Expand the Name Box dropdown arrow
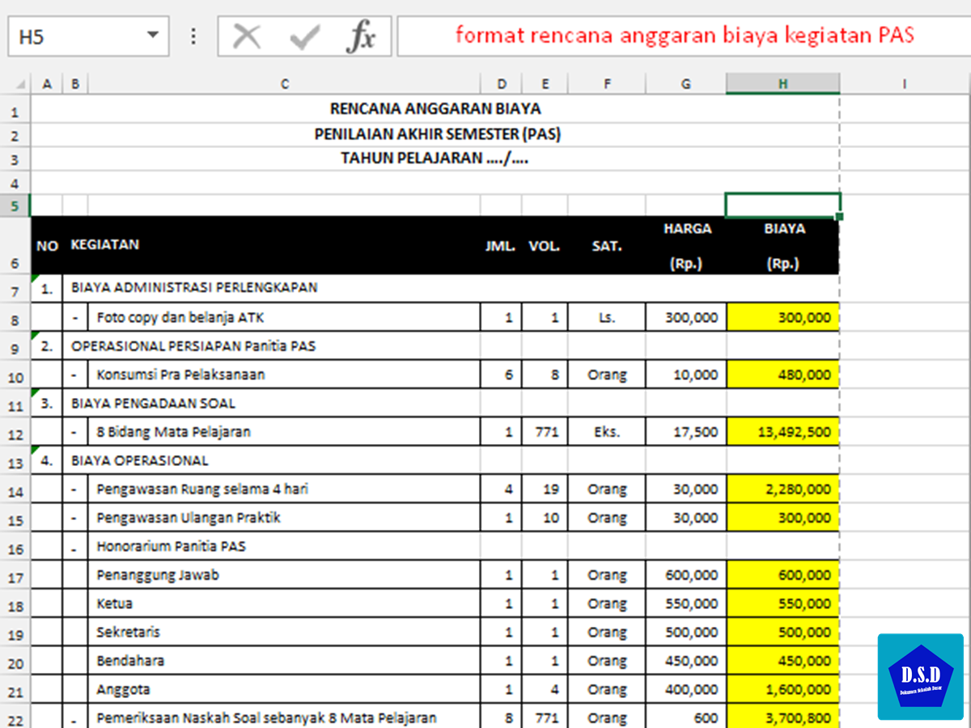Screen dimensions: 971x728 coord(152,36)
